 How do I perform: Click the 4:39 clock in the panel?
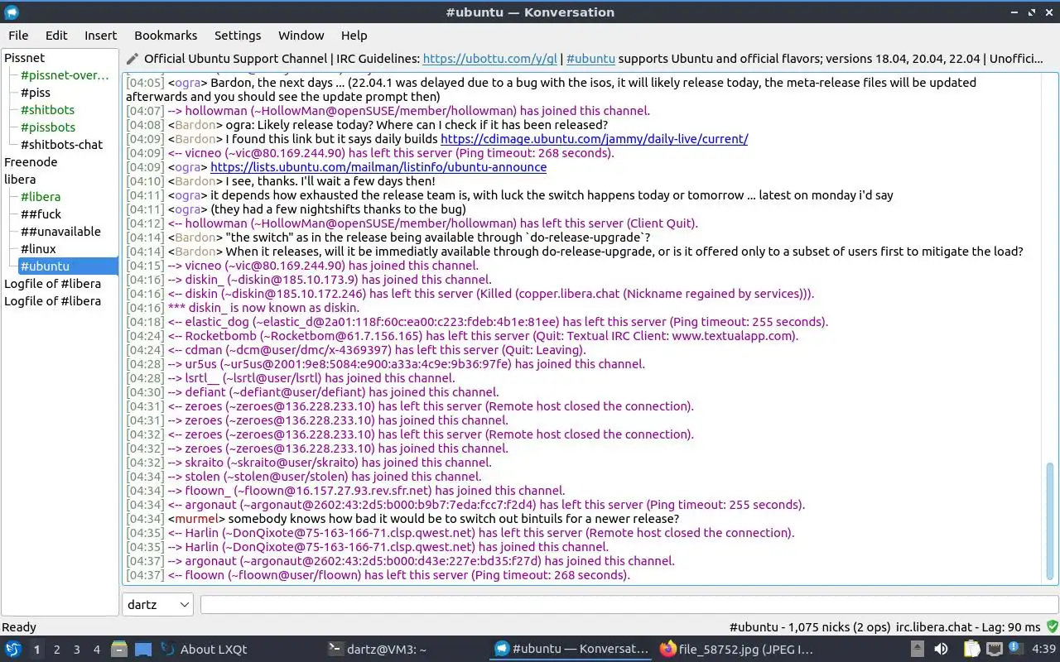click(1043, 650)
